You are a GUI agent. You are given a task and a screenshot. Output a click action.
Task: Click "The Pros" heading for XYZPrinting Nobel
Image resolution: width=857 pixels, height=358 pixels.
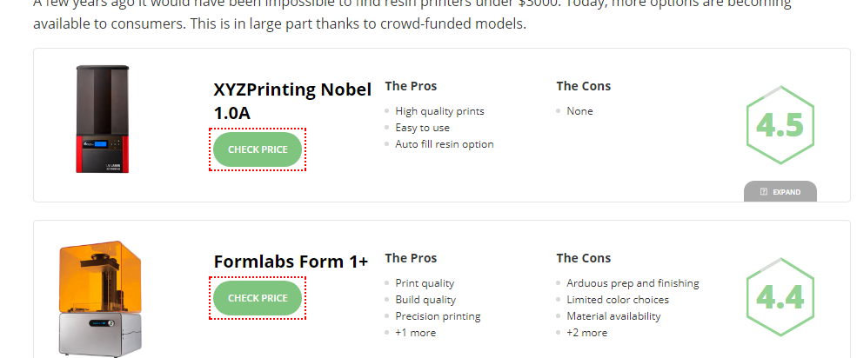(411, 86)
